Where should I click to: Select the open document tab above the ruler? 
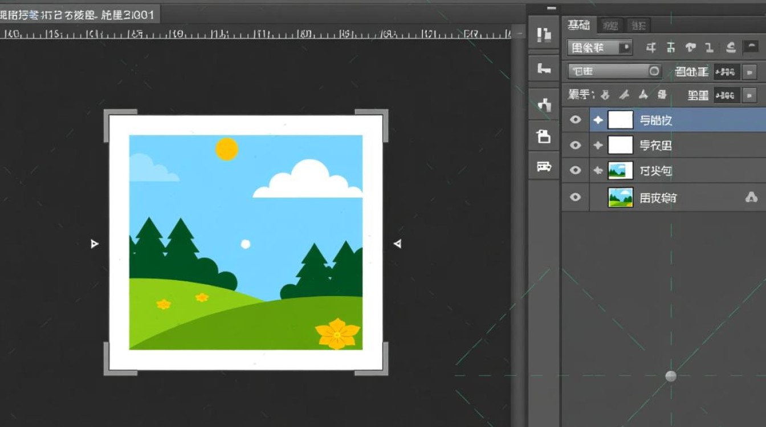pyautogui.click(x=79, y=15)
